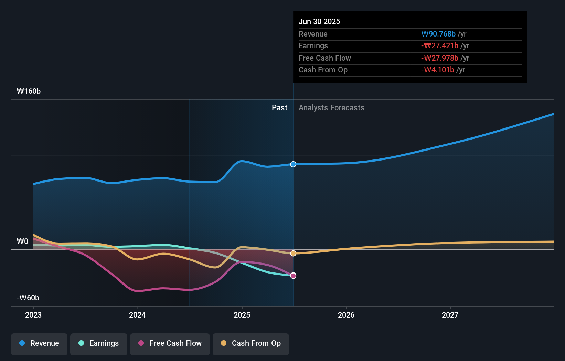Collapse the Past period region
This screenshot has width=565, height=361.
click(279, 107)
